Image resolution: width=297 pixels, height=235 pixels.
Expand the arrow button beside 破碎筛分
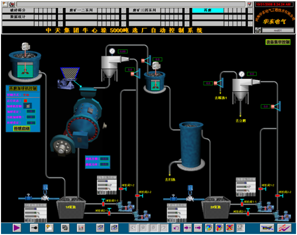[x=60, y=11]
